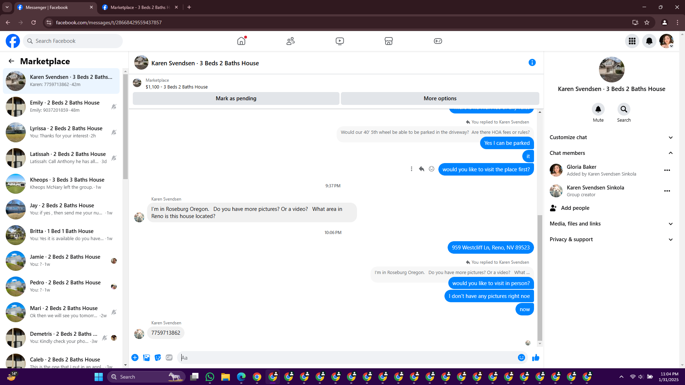The image size is (685, 385).
Task: Click the Search Facebook box
Action: (x=73, y=41)
